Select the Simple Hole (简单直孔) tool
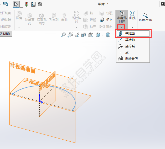 pos(30,19)
